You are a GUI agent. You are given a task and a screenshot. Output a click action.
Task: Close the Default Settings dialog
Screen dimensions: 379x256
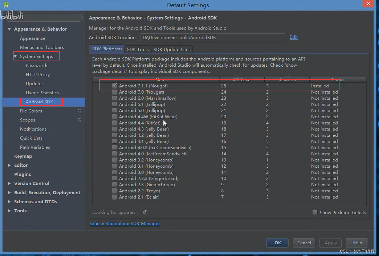[368, 4]
